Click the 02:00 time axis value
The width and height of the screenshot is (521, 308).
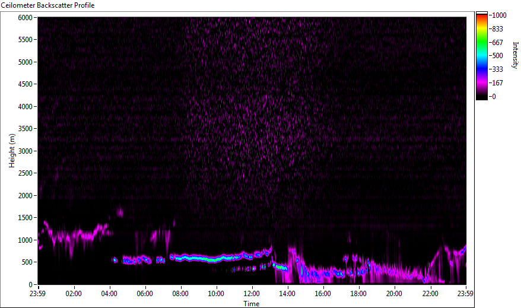(74, 294)
